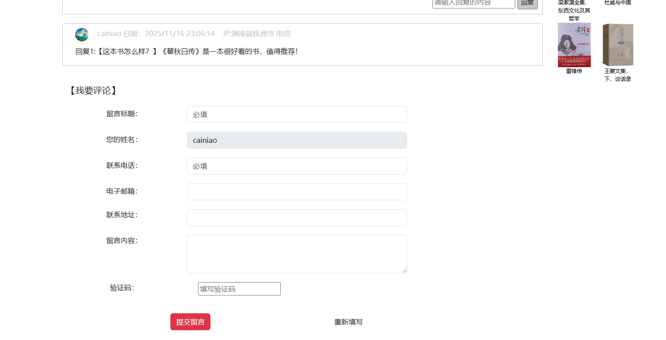Focus the 验证码 captcha input box
The width and height of the screenshot is (666, 340).
pyautogui.click(x=239, y=289)
